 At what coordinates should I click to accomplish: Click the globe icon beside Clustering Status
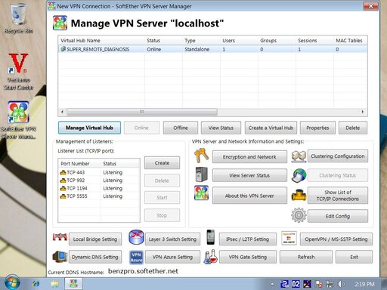click(299, 175)
